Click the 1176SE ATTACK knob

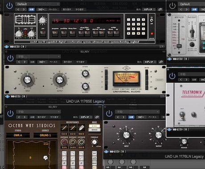(x=85, y=73)
